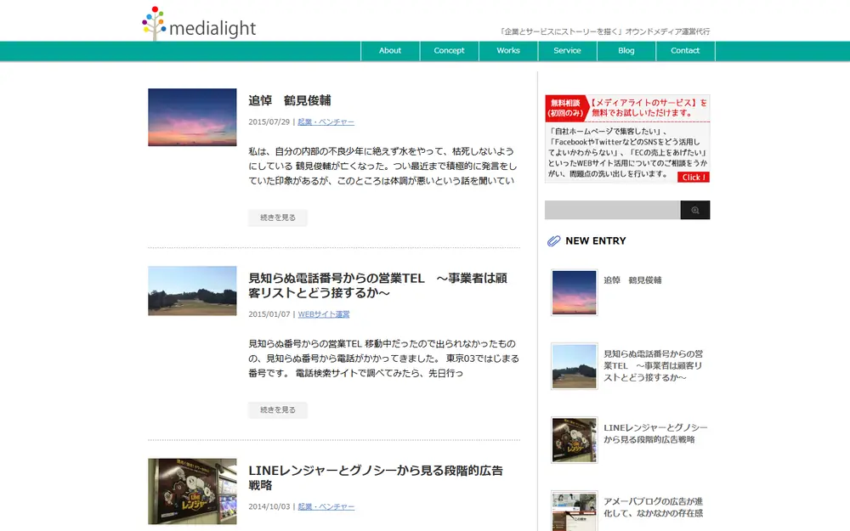The image size is (850, 531).
Task: Open the Concept menu item
Action: (450, 51)
